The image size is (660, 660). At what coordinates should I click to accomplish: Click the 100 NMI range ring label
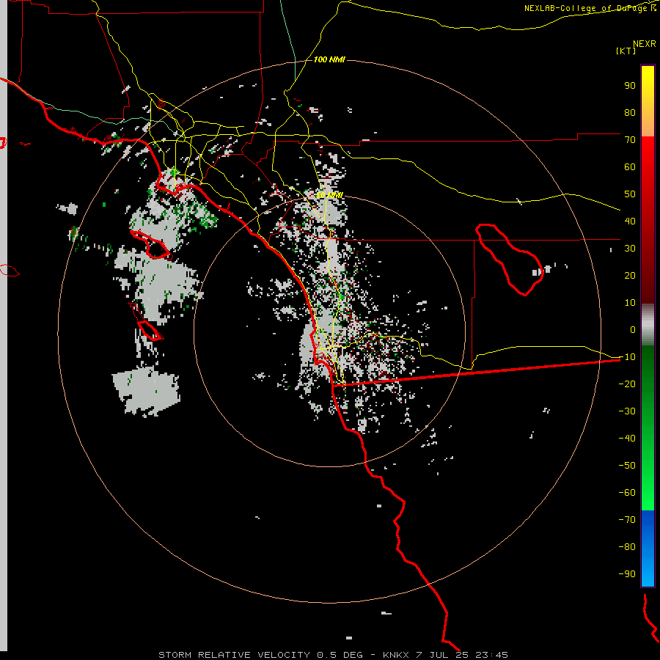(x=329, y=59)
